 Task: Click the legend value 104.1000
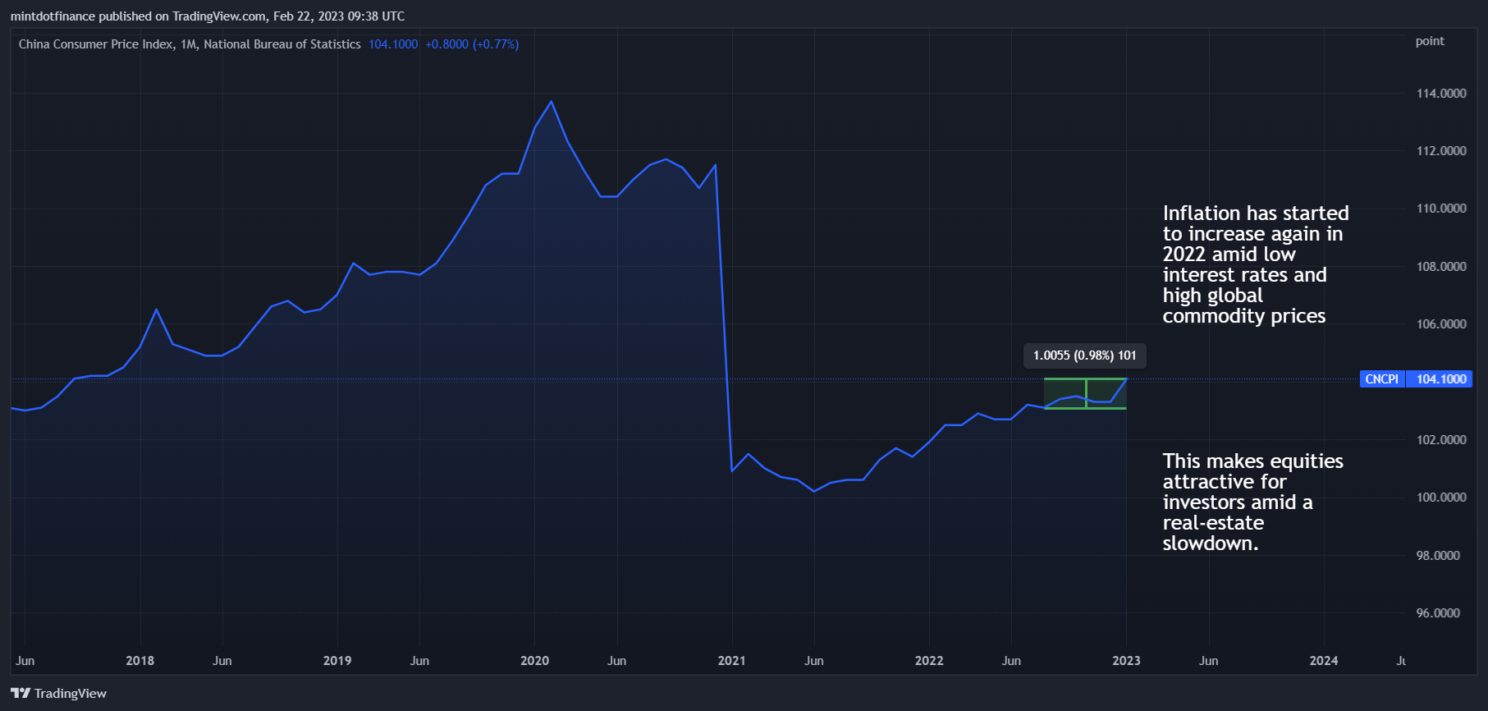393,44
